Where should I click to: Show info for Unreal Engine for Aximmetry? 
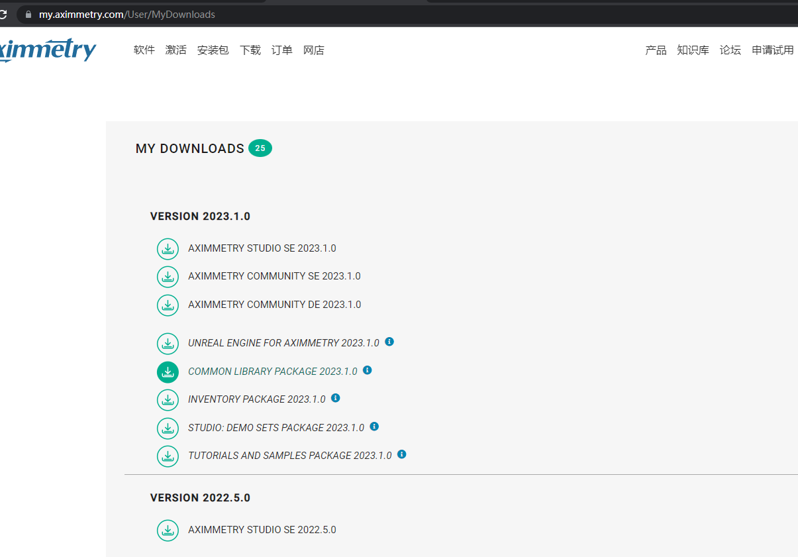[x=389, y=342]
